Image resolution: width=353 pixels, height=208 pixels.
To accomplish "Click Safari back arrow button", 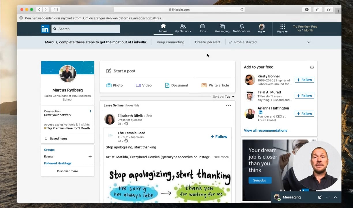I will coord(40,10).
